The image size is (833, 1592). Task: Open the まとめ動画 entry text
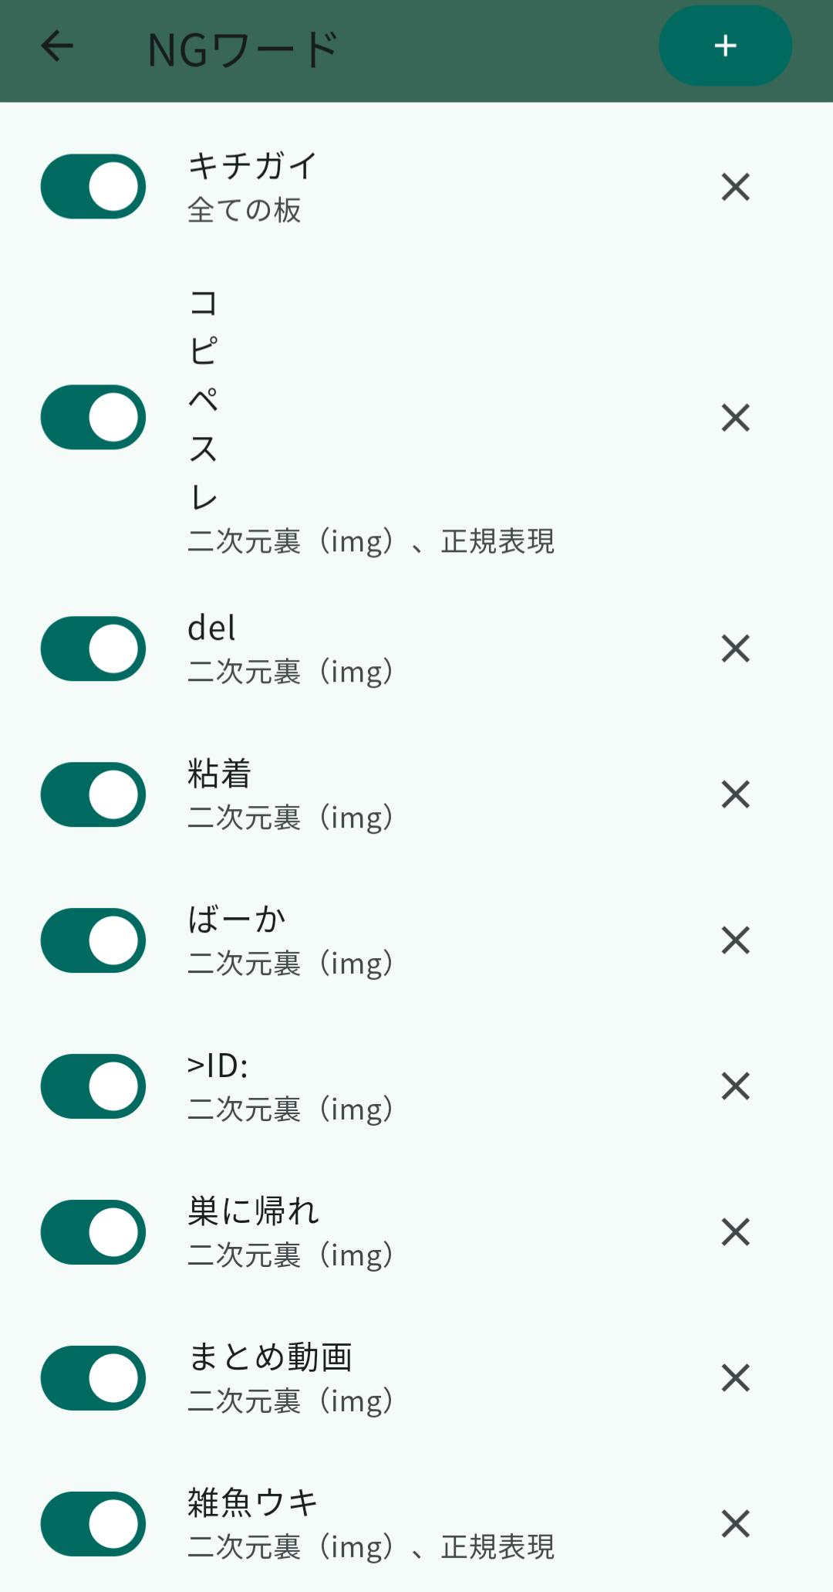[270, 1358]
